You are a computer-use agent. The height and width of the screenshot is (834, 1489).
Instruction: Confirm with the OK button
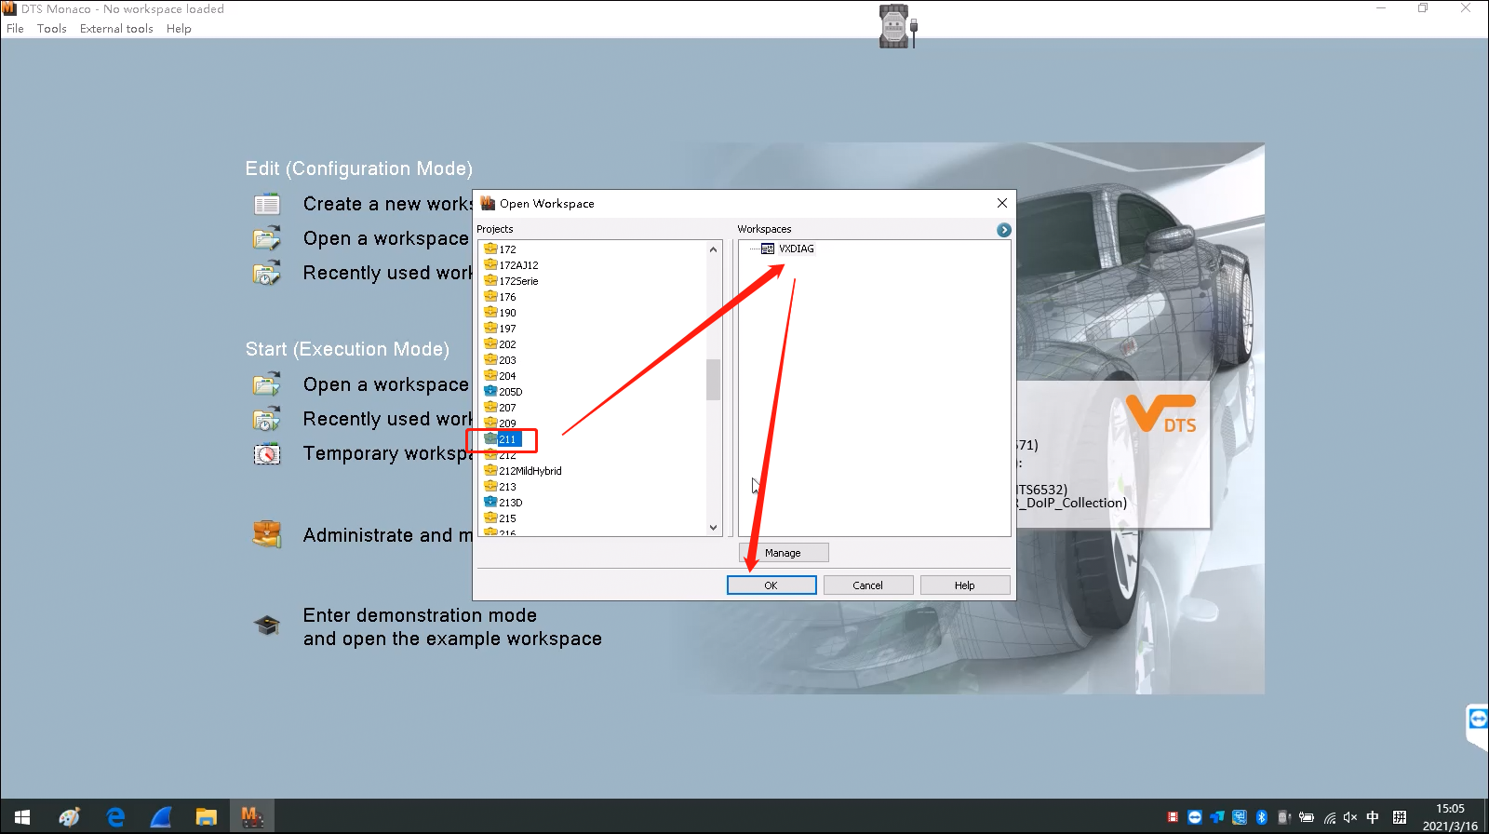click(x=771, y=585)
